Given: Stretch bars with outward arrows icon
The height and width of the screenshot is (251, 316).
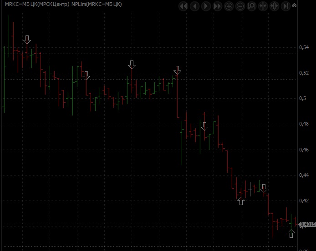Looking at the screenshot, I should [x=274, y=6].
